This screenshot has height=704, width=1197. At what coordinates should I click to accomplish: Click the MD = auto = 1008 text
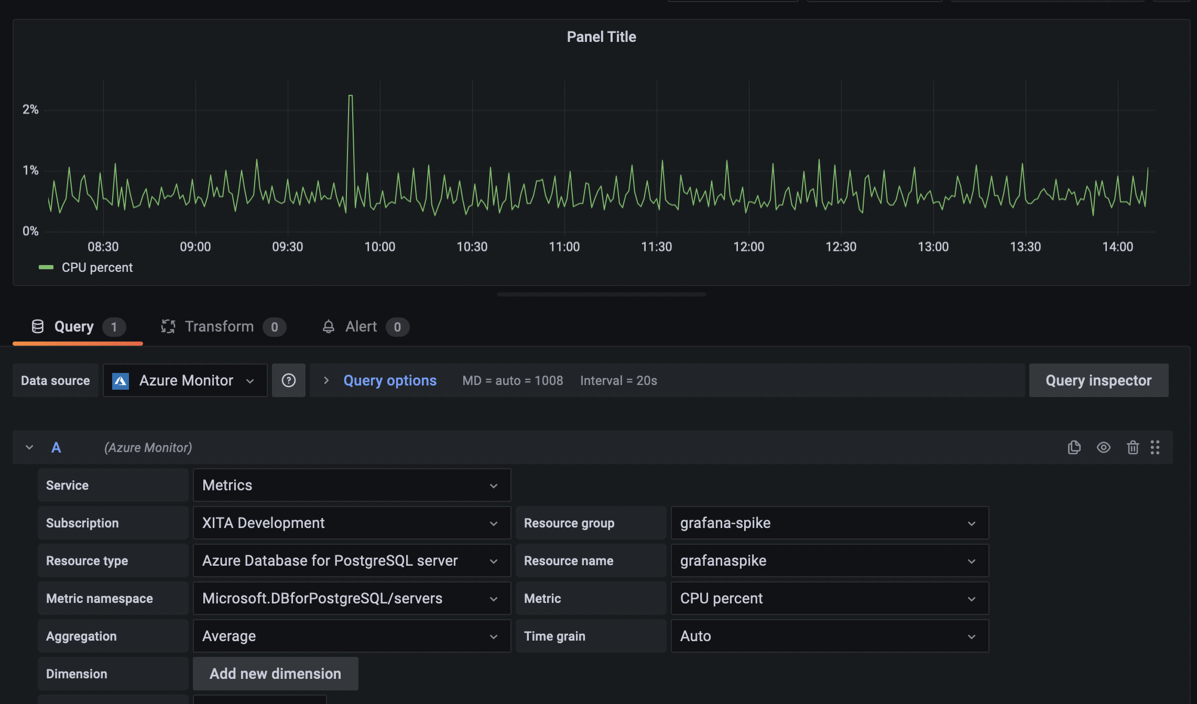point(513,380)
